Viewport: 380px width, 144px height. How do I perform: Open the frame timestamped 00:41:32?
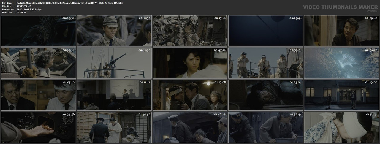[114, 63]
